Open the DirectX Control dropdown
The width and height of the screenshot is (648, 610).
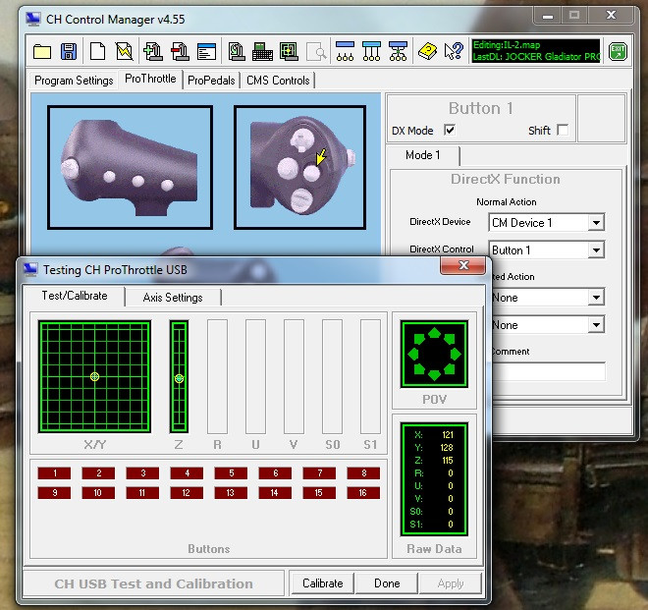tap(595, 250)
